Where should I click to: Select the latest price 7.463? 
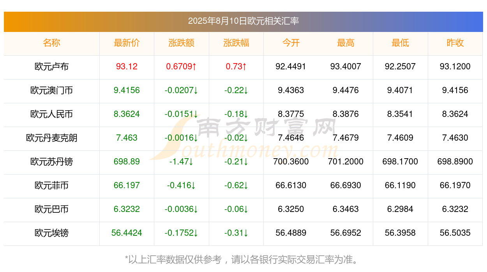click(x=127, y=138)
